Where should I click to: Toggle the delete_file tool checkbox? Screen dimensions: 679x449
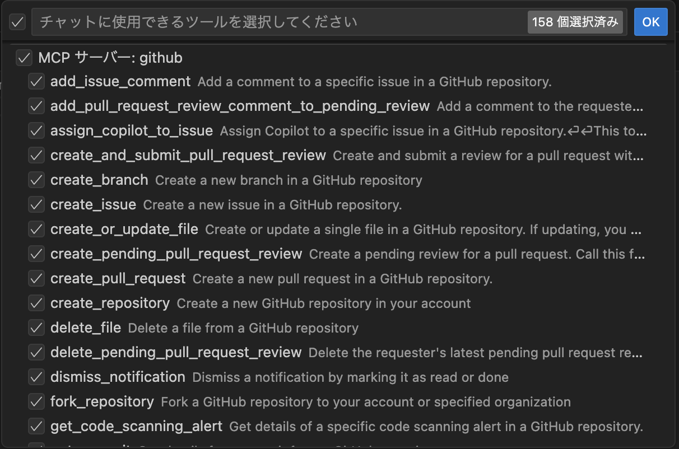(36, 328)
